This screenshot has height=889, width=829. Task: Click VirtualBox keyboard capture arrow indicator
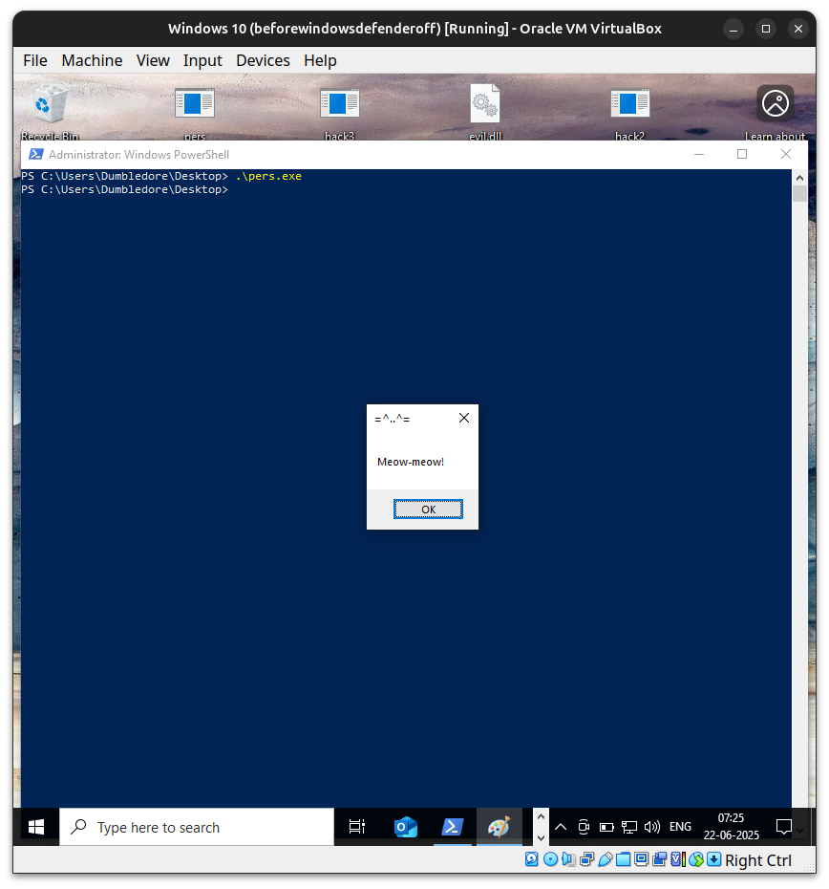714,859
